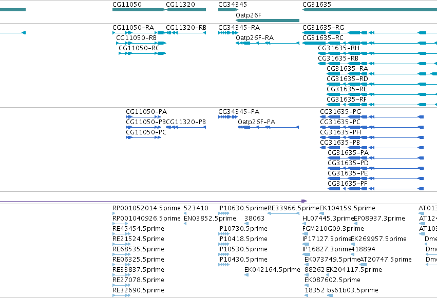Screen dimensions: 437x298
Task: Click EST IP10430.5prime
Action: 243,260
